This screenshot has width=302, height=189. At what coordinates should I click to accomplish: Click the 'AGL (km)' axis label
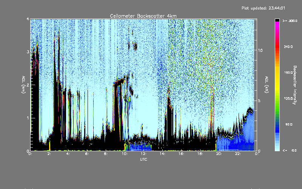pos(23,85)
